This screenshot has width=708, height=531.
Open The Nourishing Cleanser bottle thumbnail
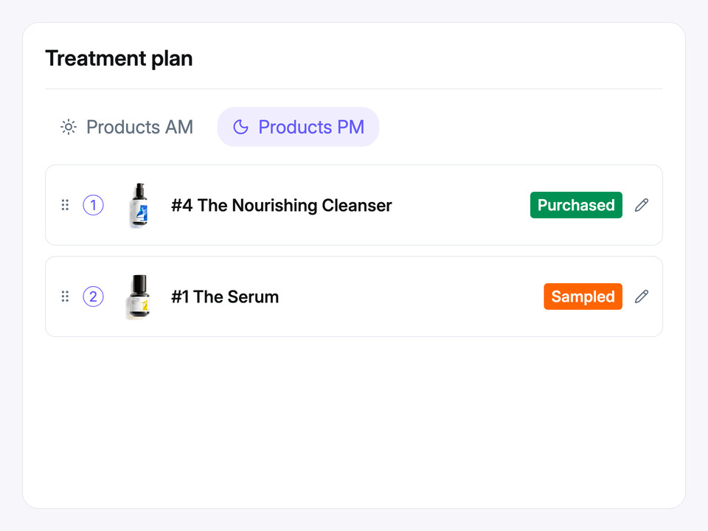[139, 205]
